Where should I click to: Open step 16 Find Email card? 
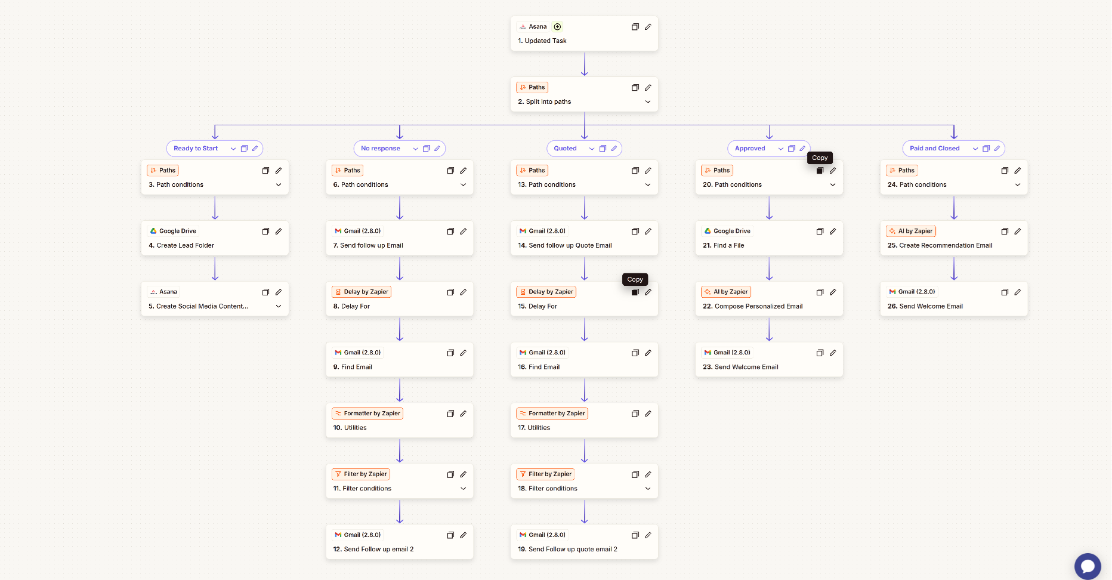point(584,360)
